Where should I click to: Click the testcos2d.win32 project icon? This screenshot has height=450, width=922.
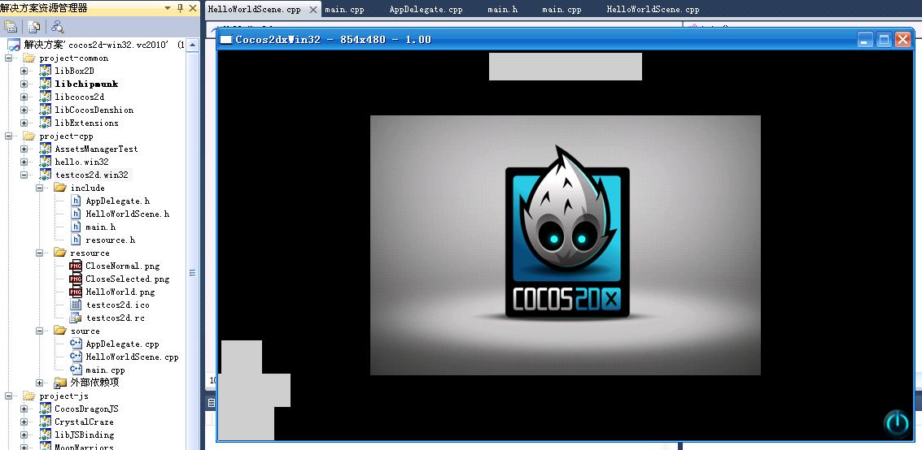coord(46,175)
